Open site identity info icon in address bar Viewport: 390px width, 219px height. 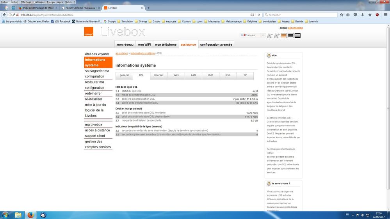point(10,15)
